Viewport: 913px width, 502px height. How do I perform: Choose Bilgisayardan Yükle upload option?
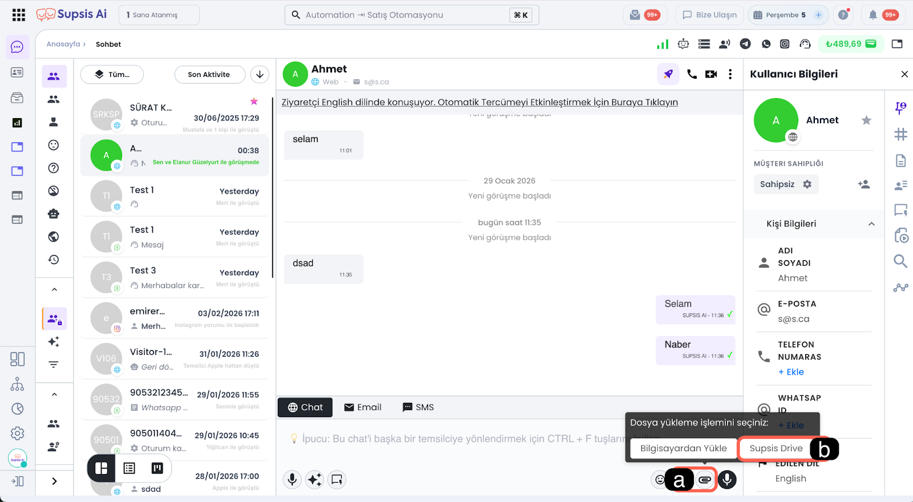click(683, 448)
